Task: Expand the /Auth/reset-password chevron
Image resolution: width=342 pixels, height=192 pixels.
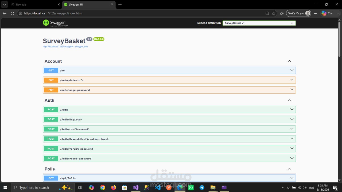Action: 292,158
